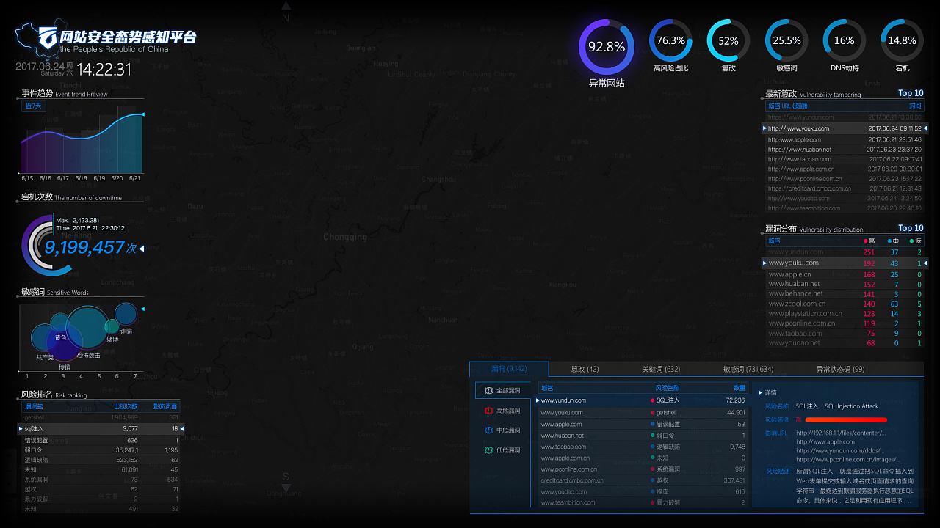Open the 近7天 time range selector
The height and width of the screenshot is (528, 940).
tap(34, 106)
